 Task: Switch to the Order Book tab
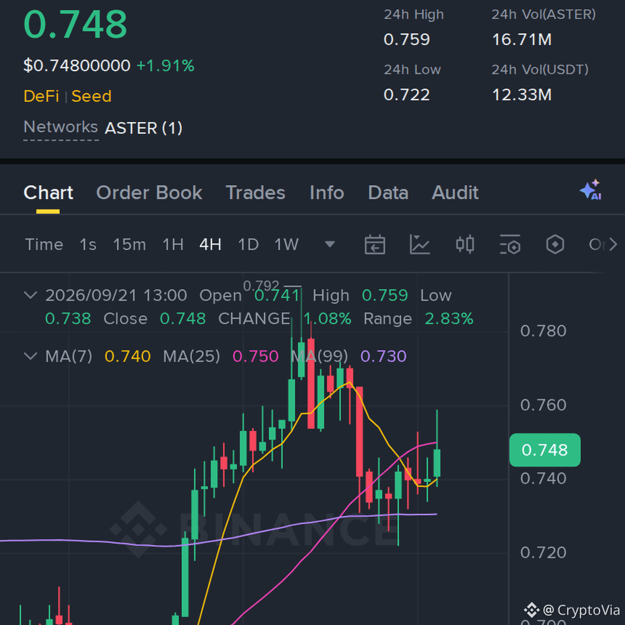(149, 193)
